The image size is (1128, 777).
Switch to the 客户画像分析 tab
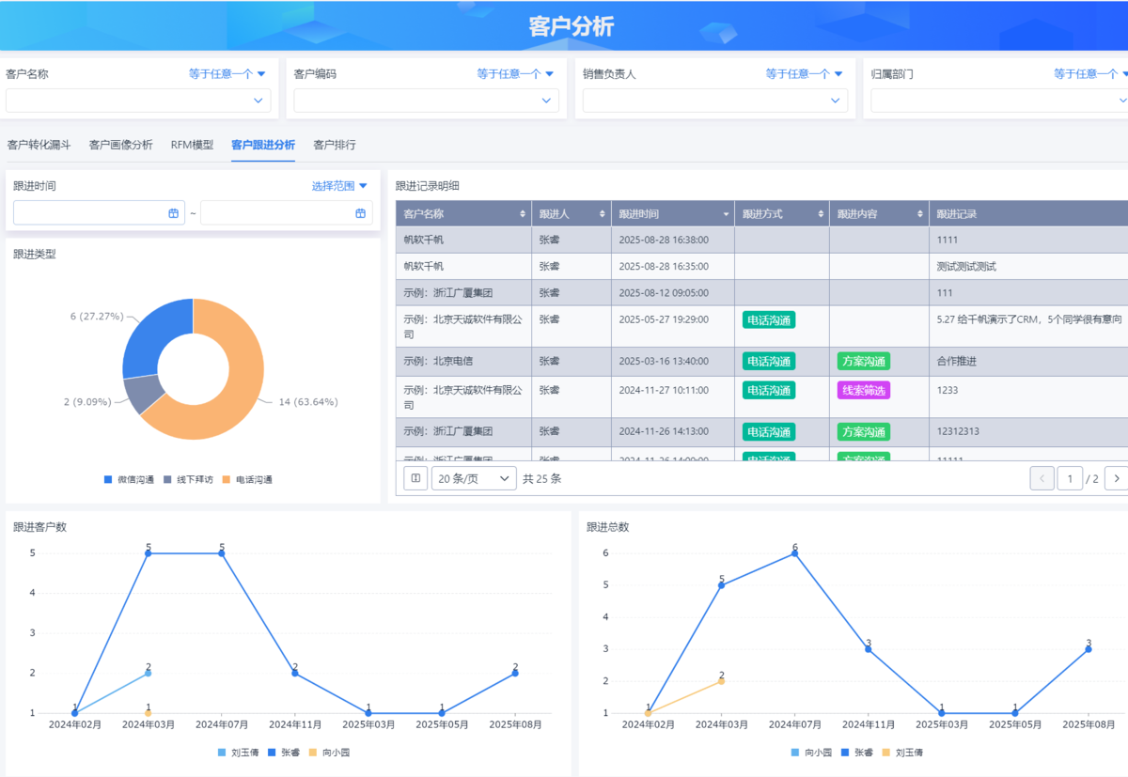pyautogui.click(x=120, y=145)
